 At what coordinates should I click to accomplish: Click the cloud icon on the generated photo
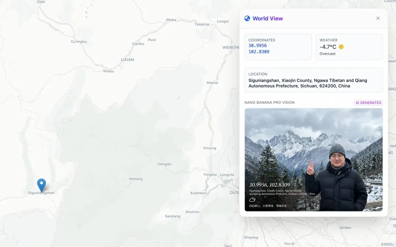(252, 199)
